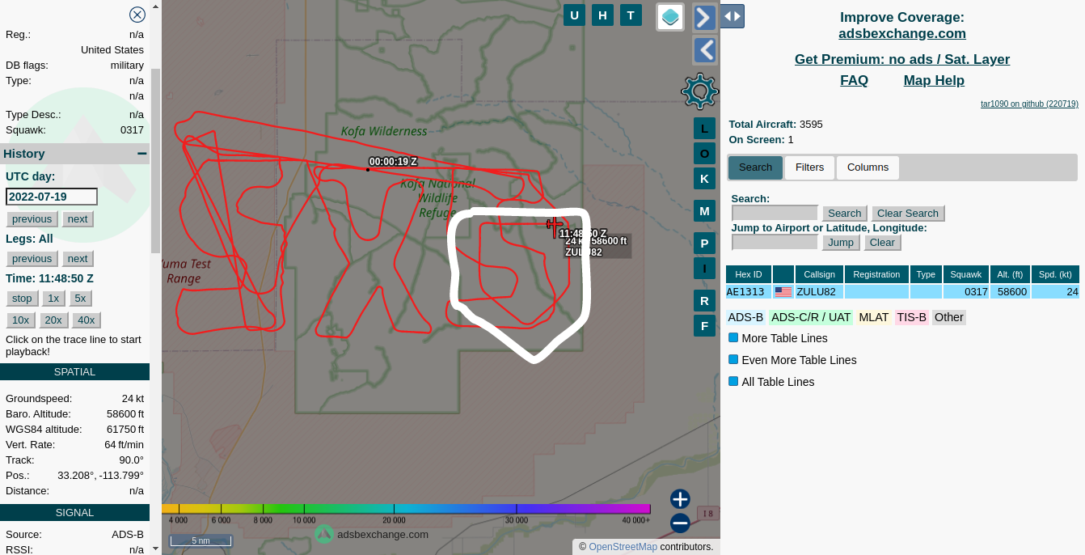Open the FAQ link

(x=854, y=81)
